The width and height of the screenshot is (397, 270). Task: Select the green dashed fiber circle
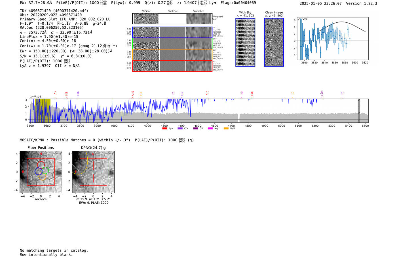tap(45, 170)
